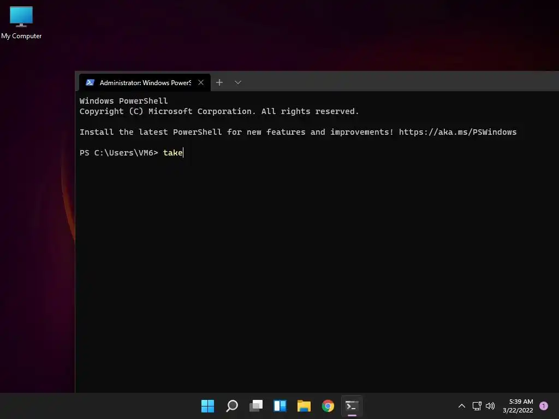559x419 pixels.
Task: Open the clock showing 5:39 AM
Action: pyautogui.click(x=518, y=406)
